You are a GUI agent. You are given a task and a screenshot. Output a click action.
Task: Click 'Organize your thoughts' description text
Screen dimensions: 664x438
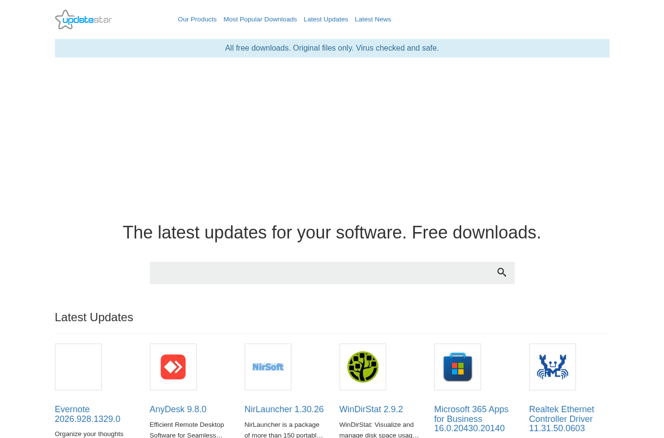[x=89, y=434]
